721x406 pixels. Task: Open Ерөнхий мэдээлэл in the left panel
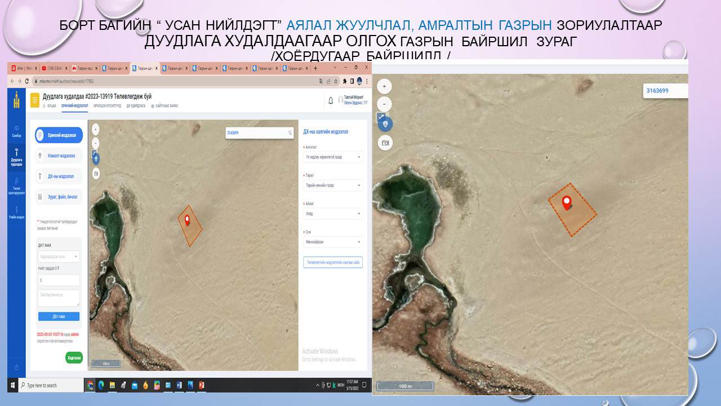tap(59, 135)
